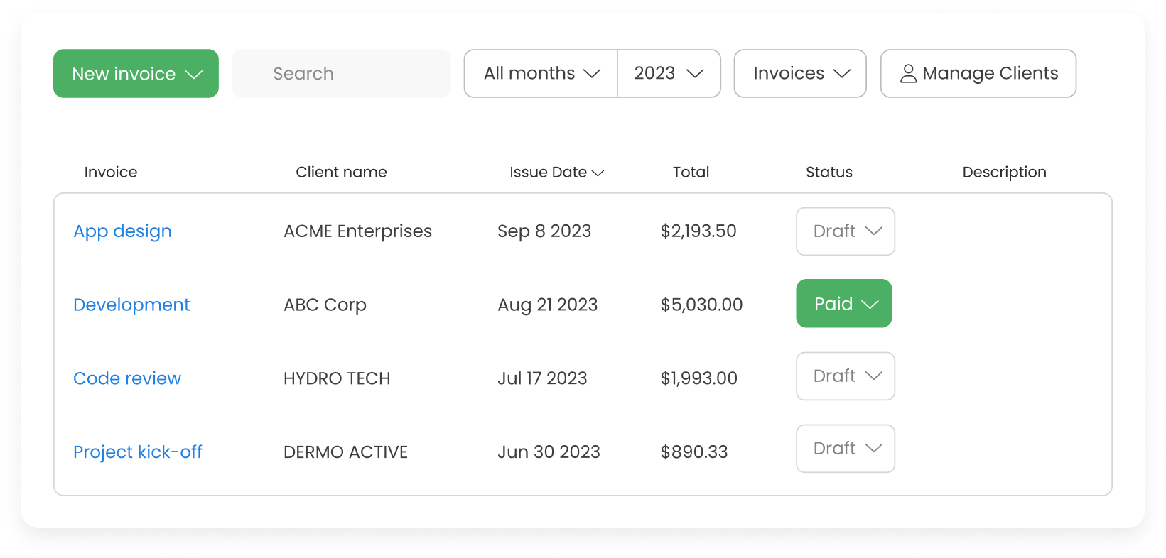Click the Search input field
This screenshot has height=558, width=1166.
click(x=341, y=73)
